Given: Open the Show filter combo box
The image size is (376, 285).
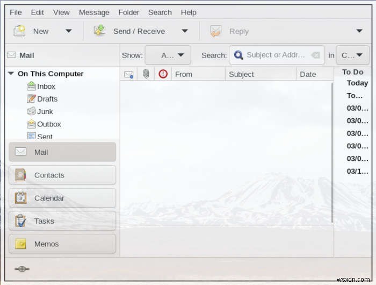Looking at the screenshot, I should tap(168, 55).
